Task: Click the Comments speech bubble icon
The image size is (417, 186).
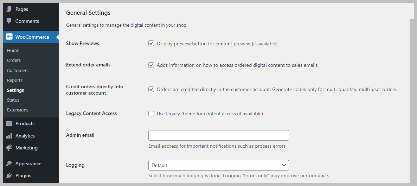Action: pos(9,21)
